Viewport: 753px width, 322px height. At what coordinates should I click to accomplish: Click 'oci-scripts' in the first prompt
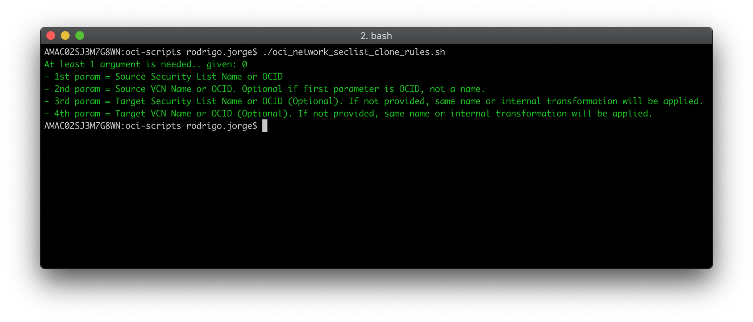pyautogui.click(x=153, y=52)
